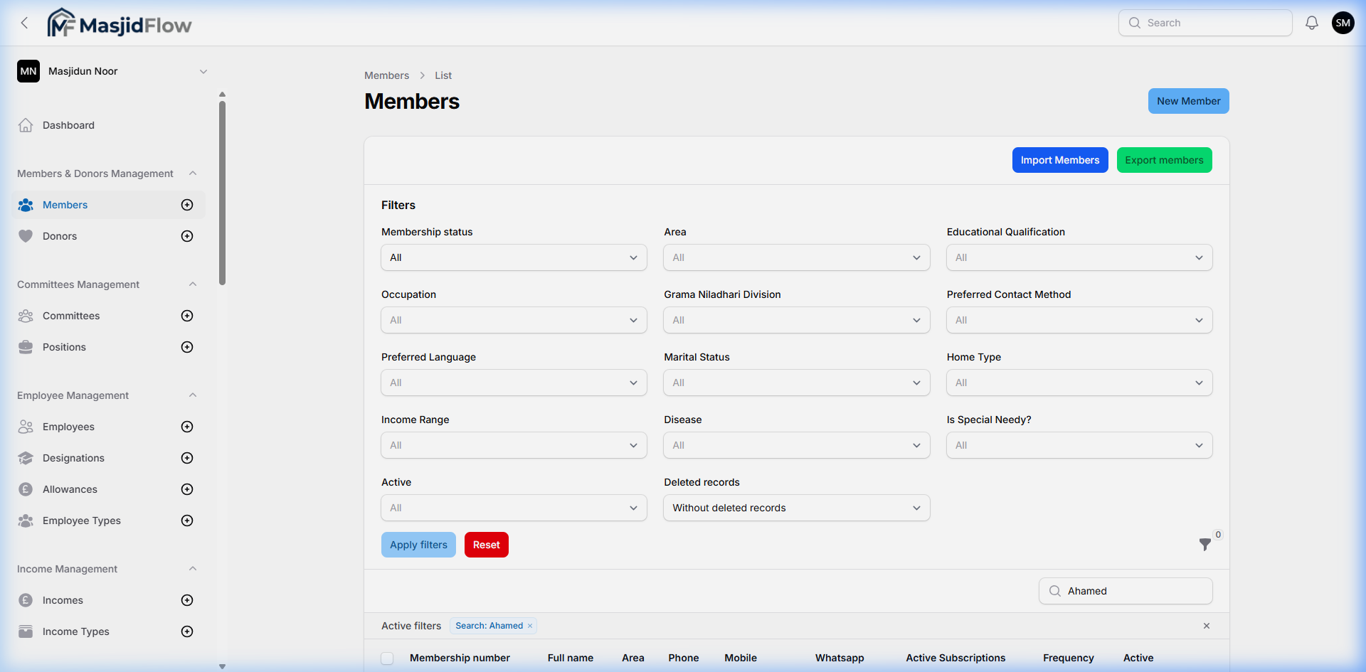The image size is (1366, 672).
Task: Select the Donors heart icon in sidebar
Action: (26, 235)
